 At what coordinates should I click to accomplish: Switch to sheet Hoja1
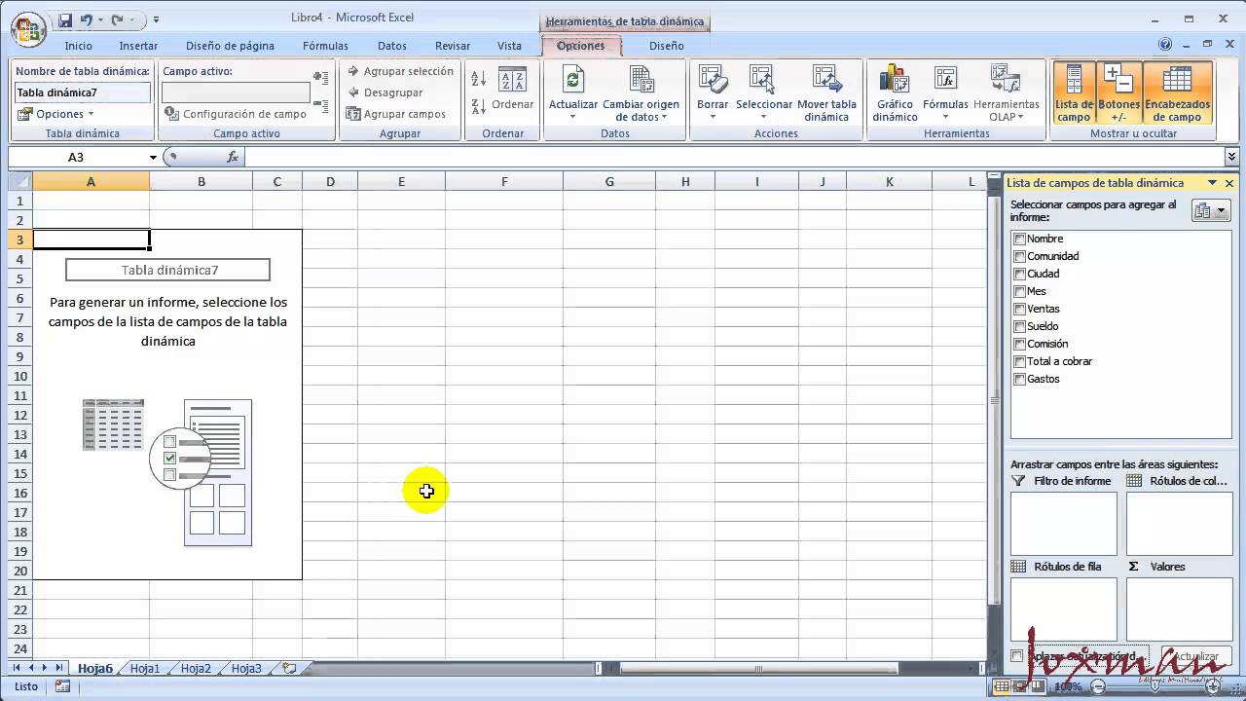145,669
